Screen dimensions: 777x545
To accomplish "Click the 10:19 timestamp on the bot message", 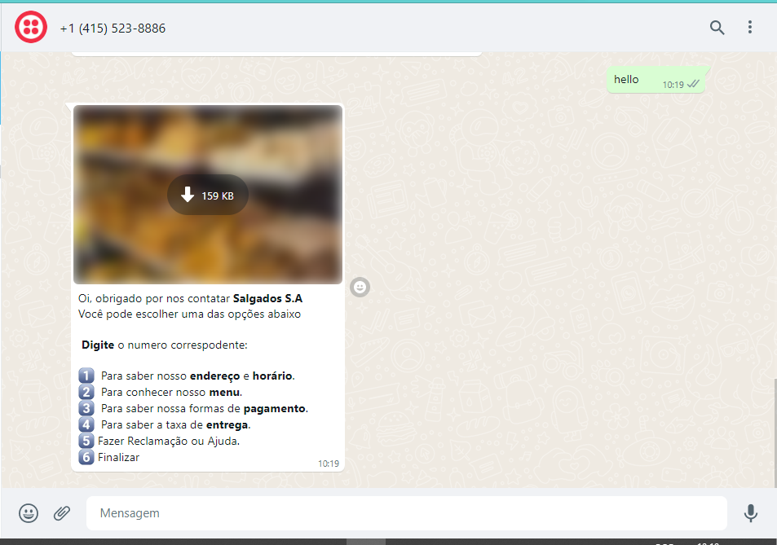I will 329,463.
